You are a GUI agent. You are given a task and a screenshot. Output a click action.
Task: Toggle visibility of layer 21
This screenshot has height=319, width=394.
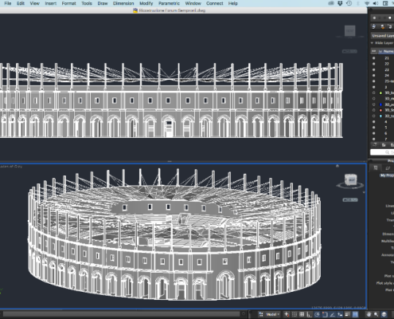(x=374, y=58)
